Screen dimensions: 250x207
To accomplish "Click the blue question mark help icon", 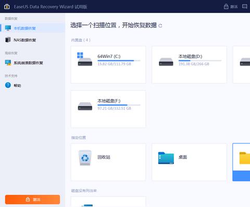I will (x=8, y=85).
